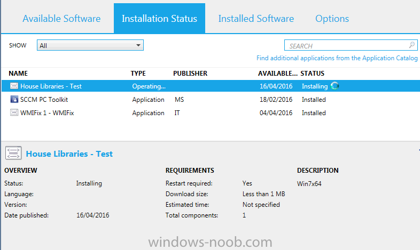The image size is (420, 250).
Task: Select the WMIFix 1 - WMIFix row
Action: [211, 112]
